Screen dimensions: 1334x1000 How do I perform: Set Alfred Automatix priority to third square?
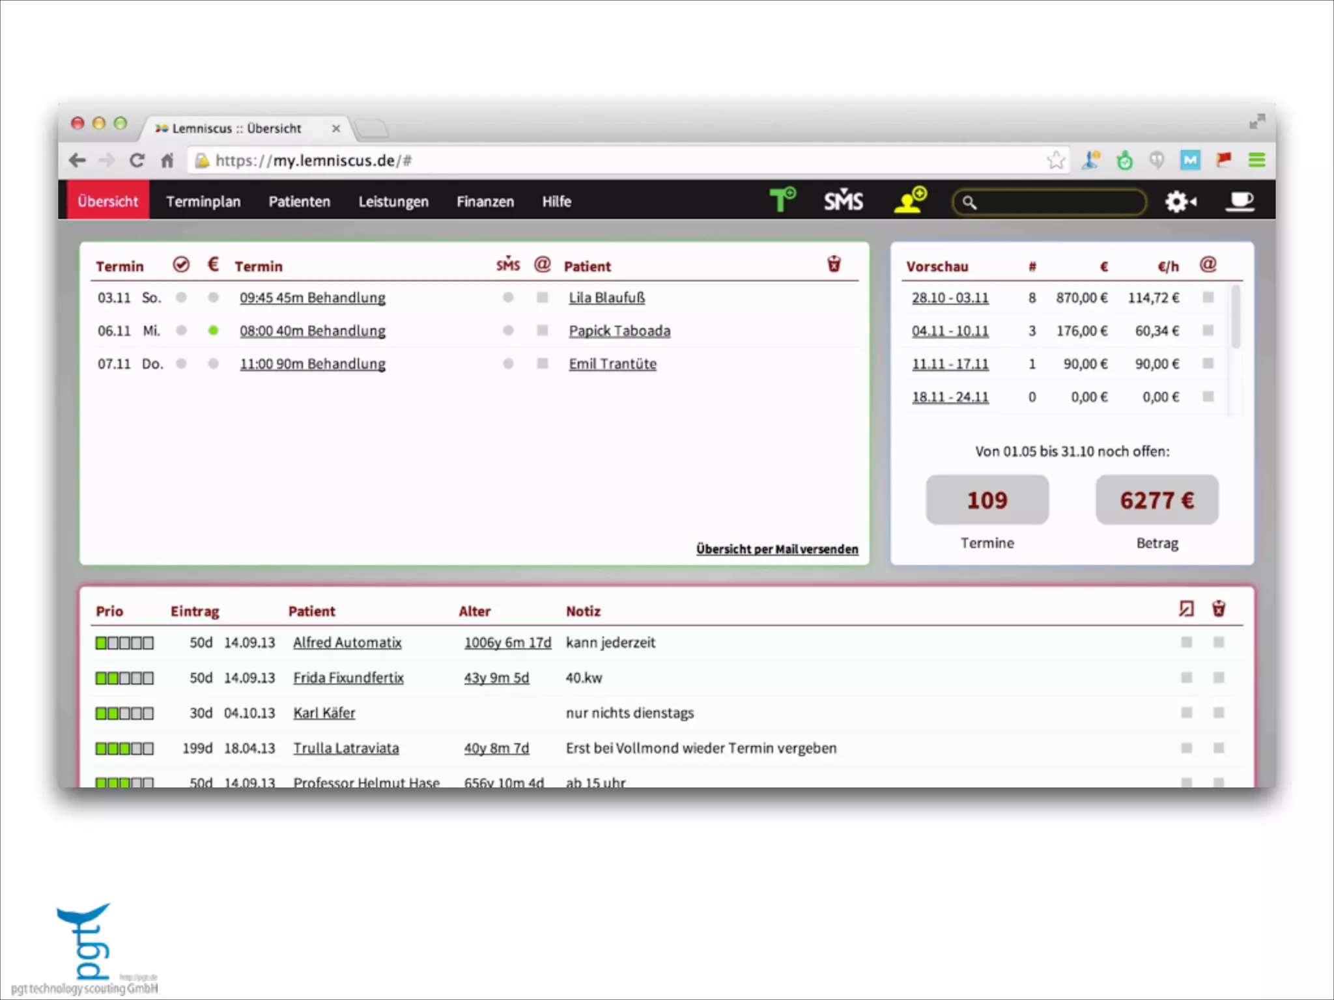(124, 643)
